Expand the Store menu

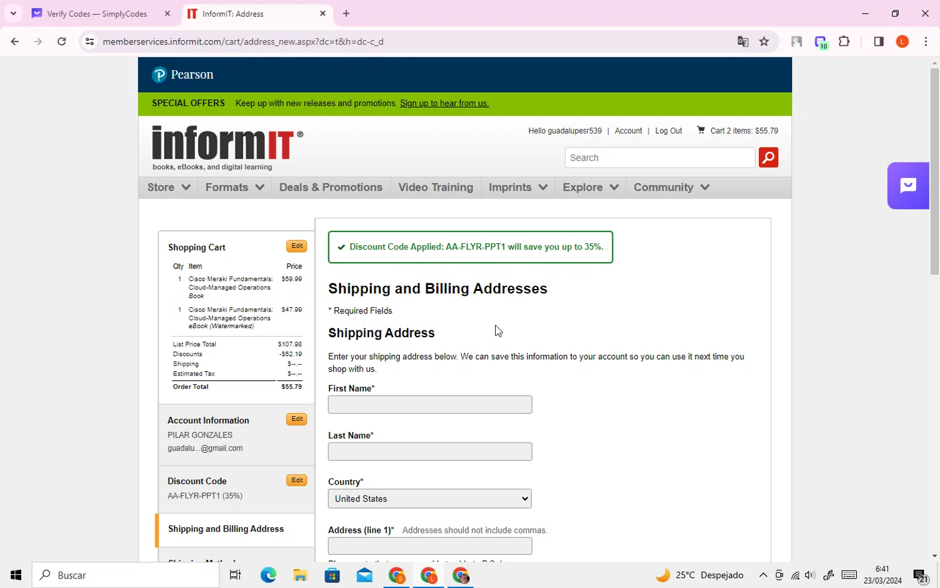tap(169, 187)
